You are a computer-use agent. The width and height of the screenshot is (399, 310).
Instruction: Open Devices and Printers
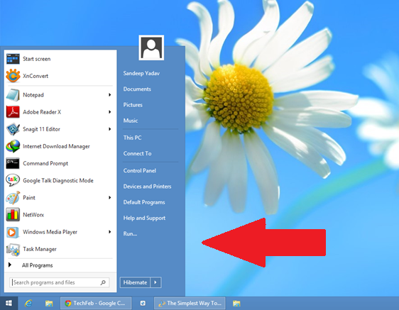[148, 187]
